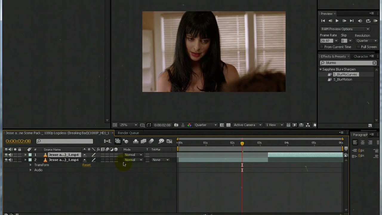Toggle transparency grid in viewer
Screen dimensions: 382x215
coord(228,125)
